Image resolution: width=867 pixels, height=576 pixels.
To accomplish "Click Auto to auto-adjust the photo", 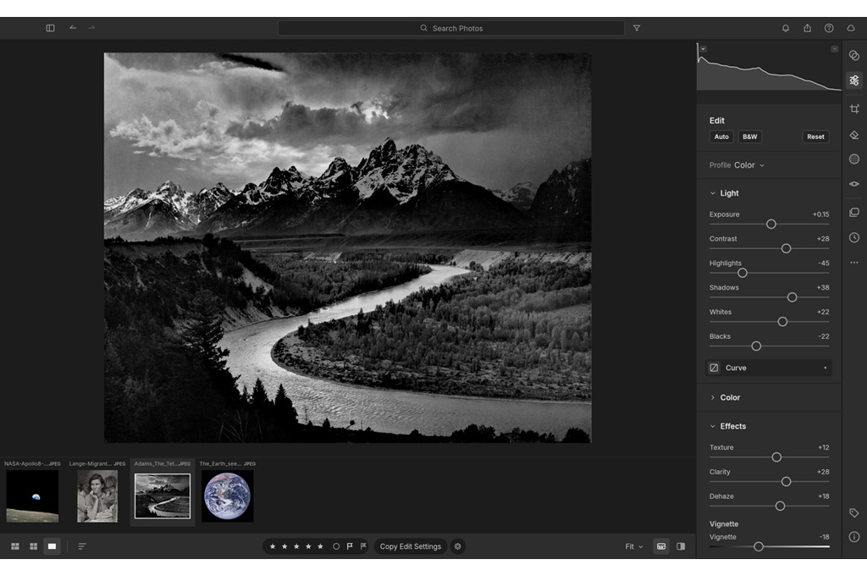I will pyautogui.click(x=721, y=136).
